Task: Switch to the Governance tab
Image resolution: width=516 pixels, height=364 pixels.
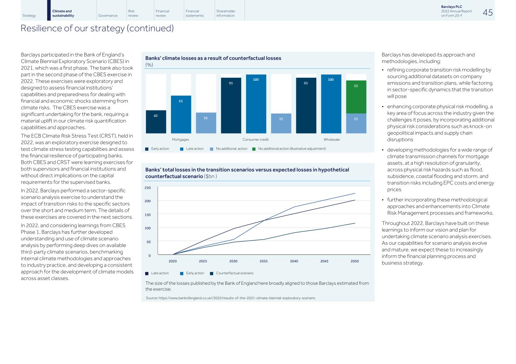Action: [x=108, y=15]
